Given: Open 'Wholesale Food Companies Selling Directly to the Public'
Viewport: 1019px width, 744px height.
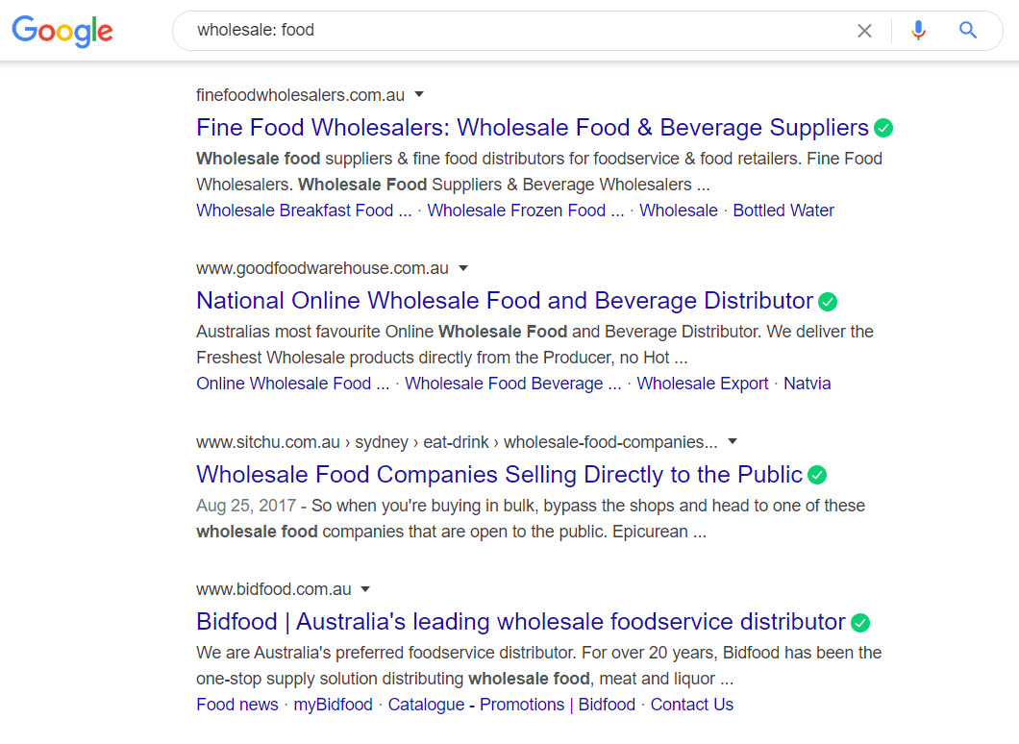Looking at the screenshot, I should [x=499, y=474].
